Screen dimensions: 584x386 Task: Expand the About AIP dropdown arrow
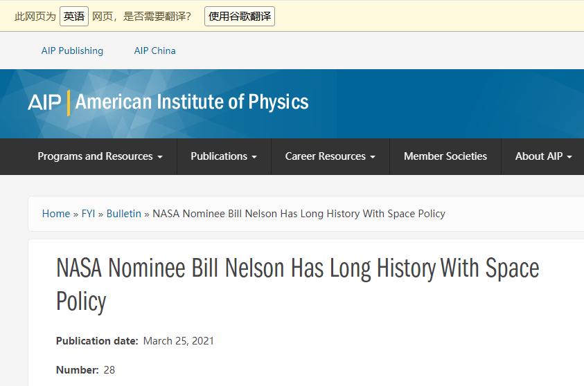click(569, 157)
